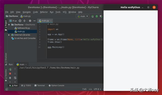Select Scratches and Consoles item
The image size is (162, 95).
point(24,38)
